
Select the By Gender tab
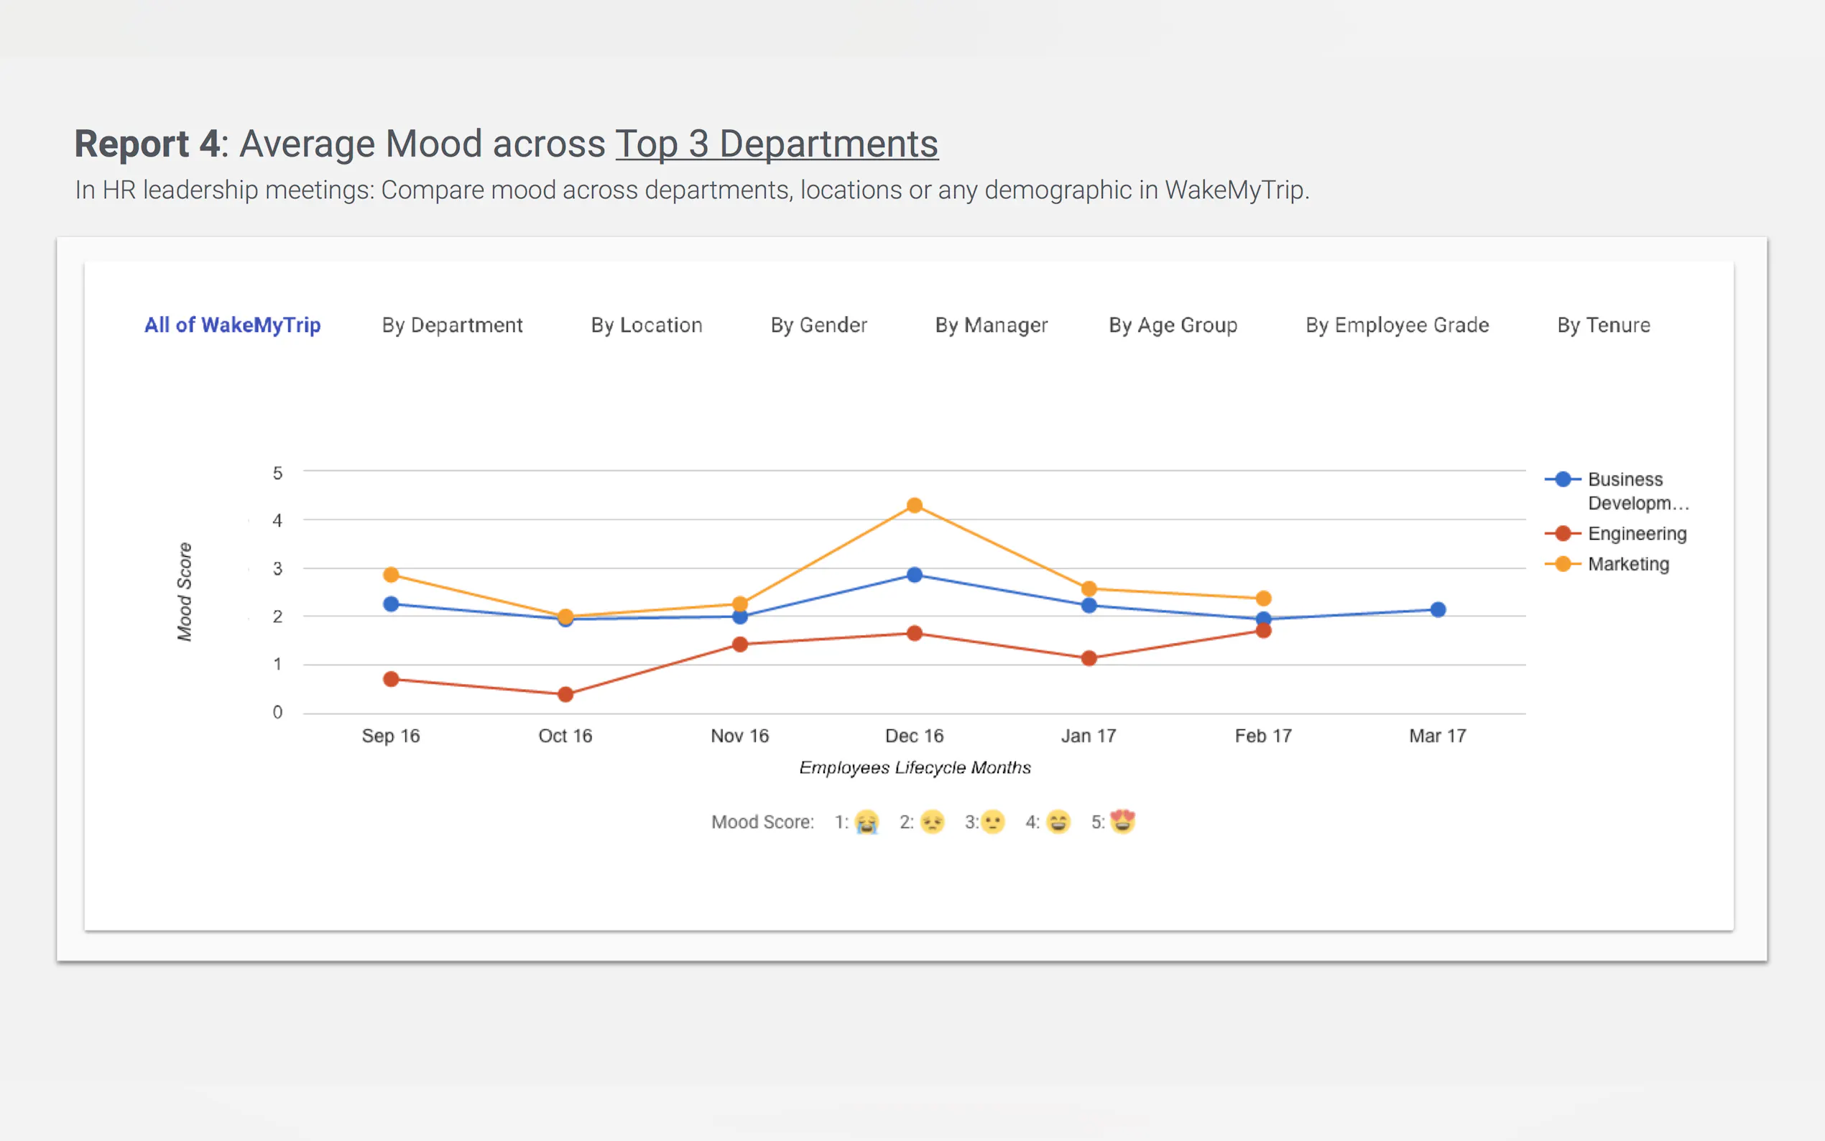tap(818, 325)
